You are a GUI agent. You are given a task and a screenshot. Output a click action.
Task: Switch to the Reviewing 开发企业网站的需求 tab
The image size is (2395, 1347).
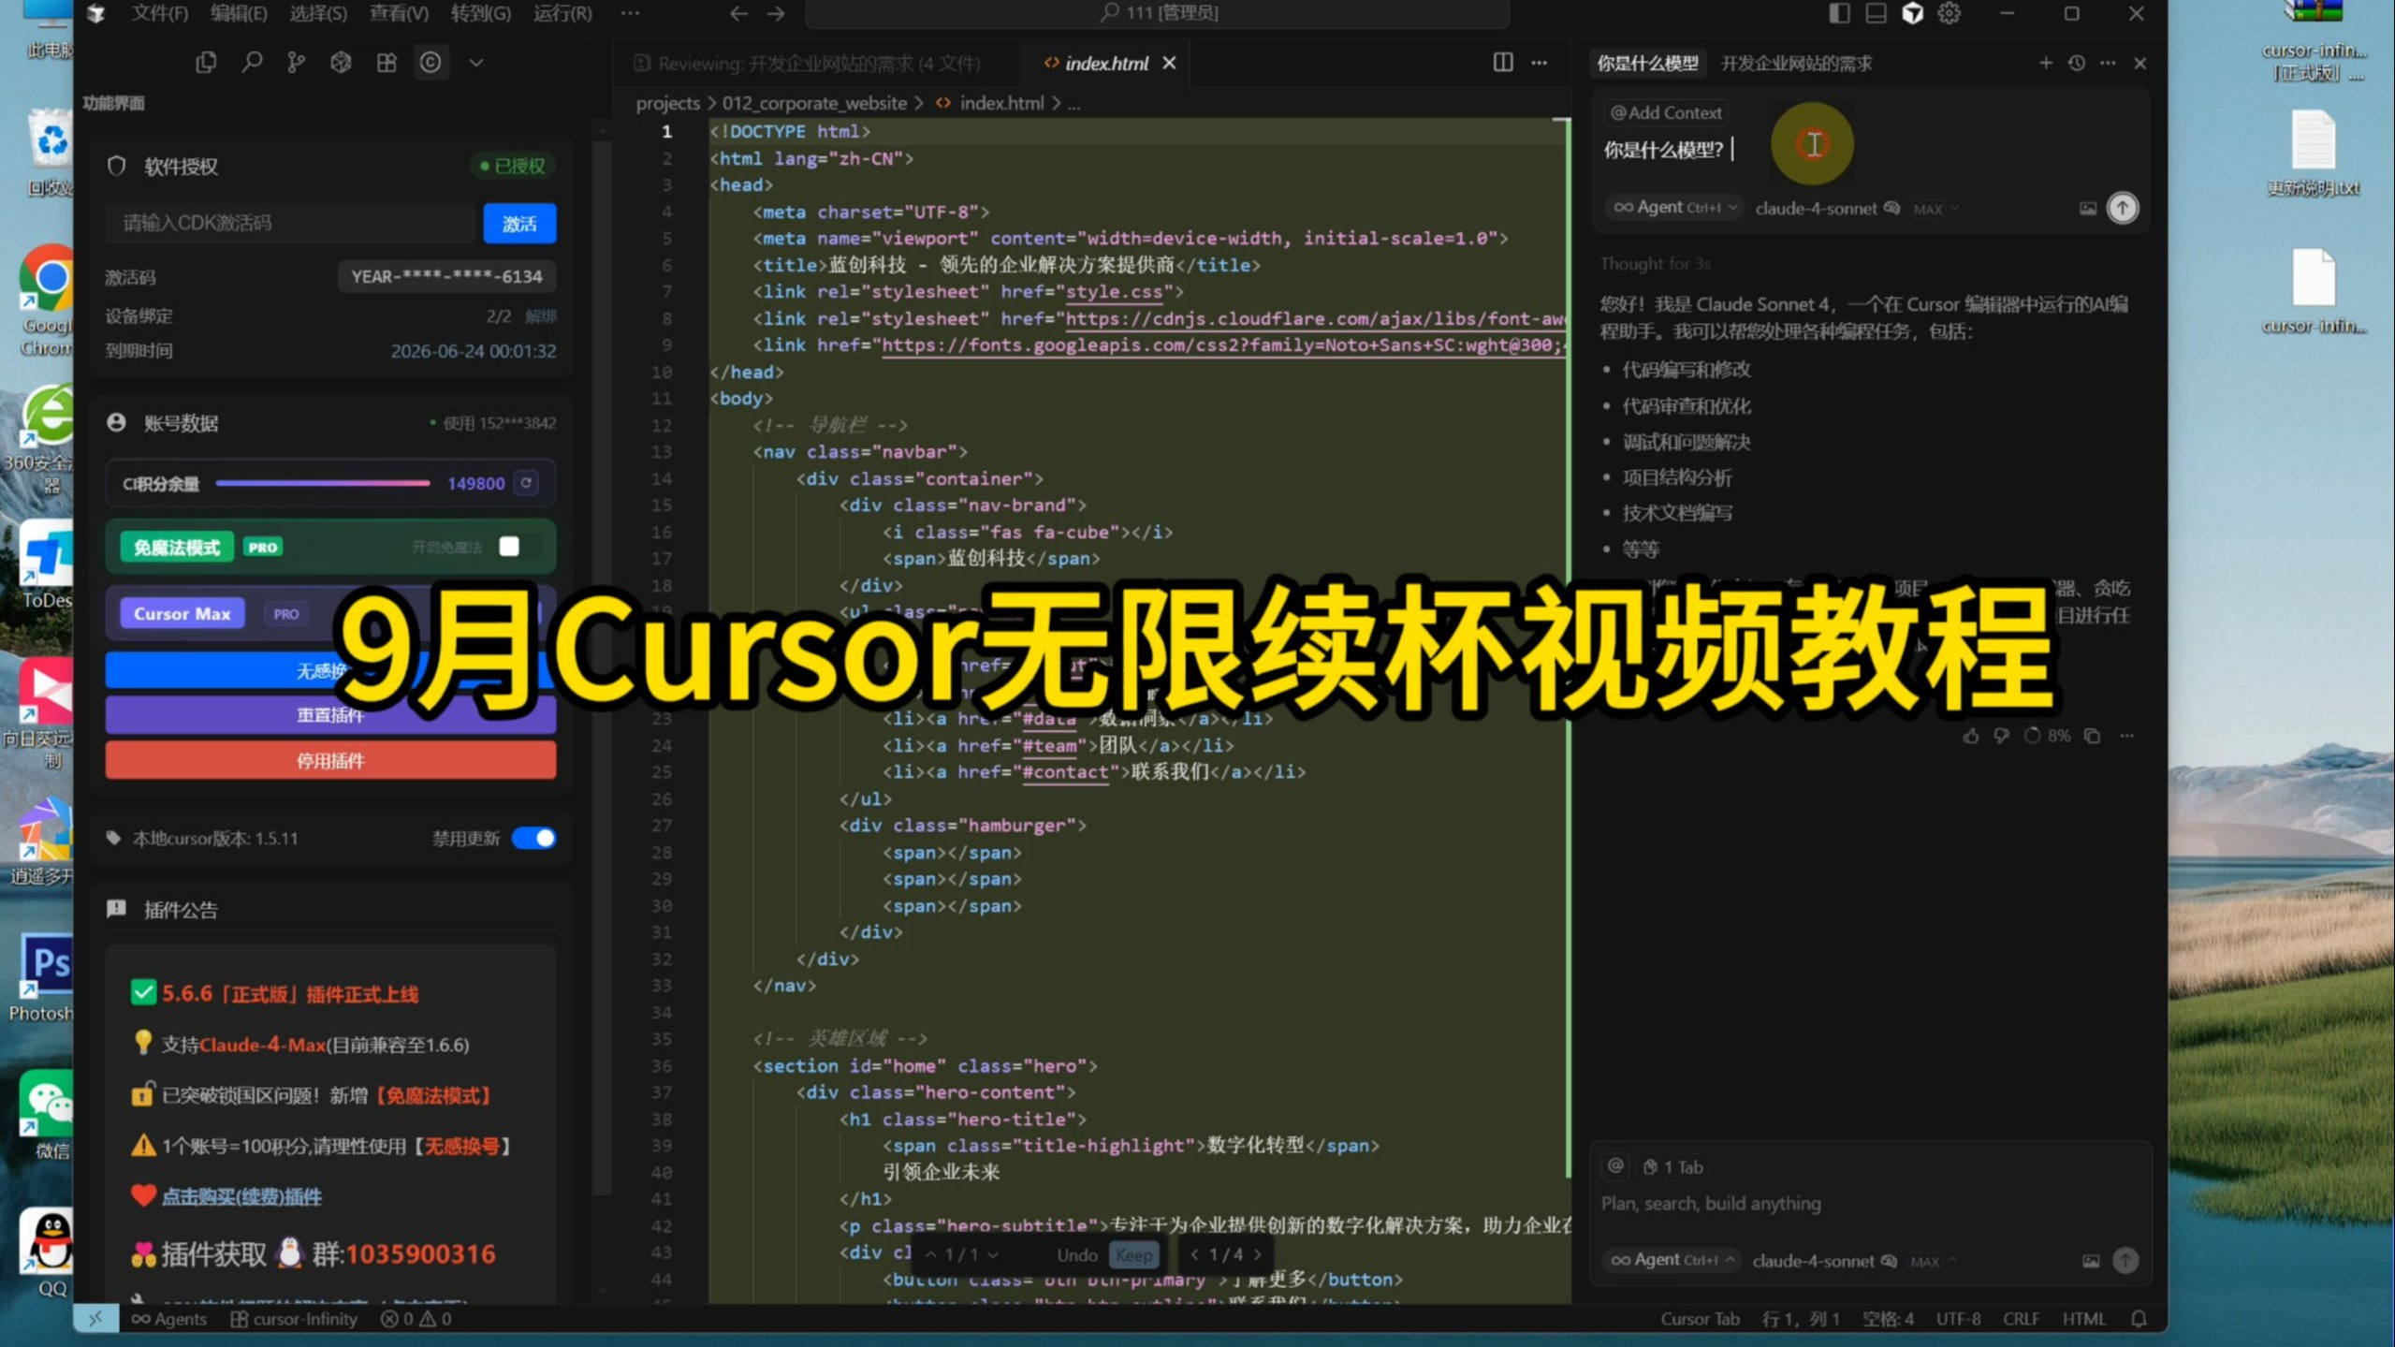click(808, 63)
